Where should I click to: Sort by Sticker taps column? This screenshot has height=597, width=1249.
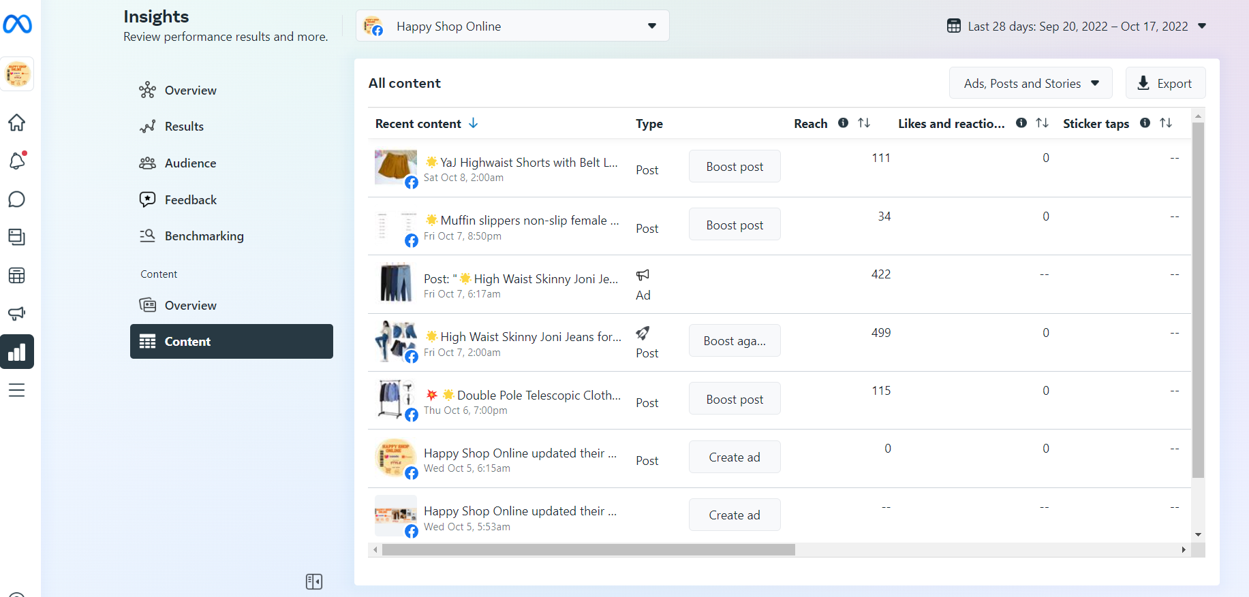(x=1166, y=123)
